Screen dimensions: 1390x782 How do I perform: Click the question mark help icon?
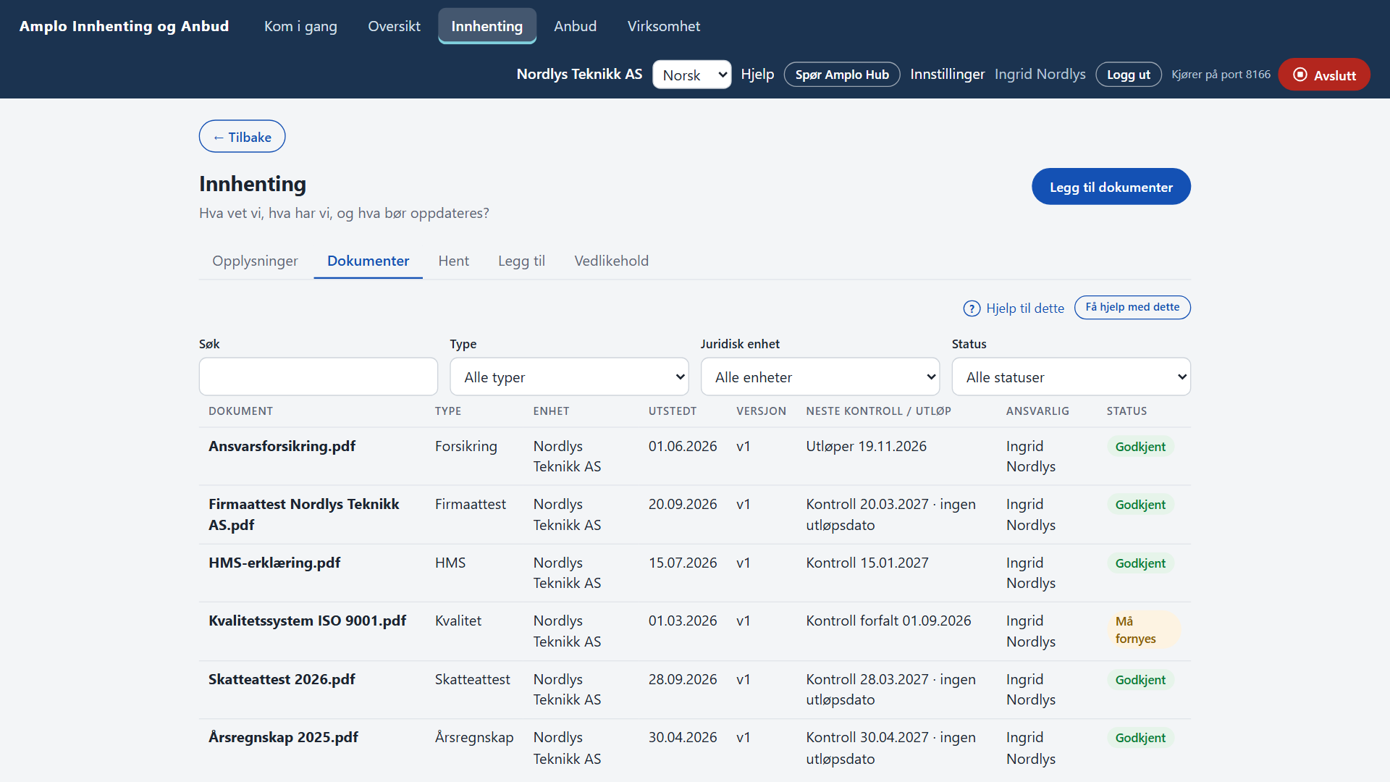pos(972,308)
